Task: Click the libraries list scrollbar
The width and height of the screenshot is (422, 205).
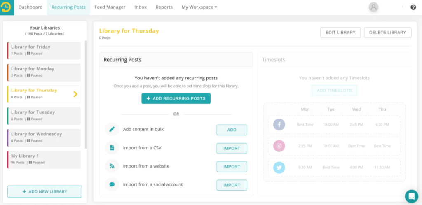Action: tap(86, 95)
